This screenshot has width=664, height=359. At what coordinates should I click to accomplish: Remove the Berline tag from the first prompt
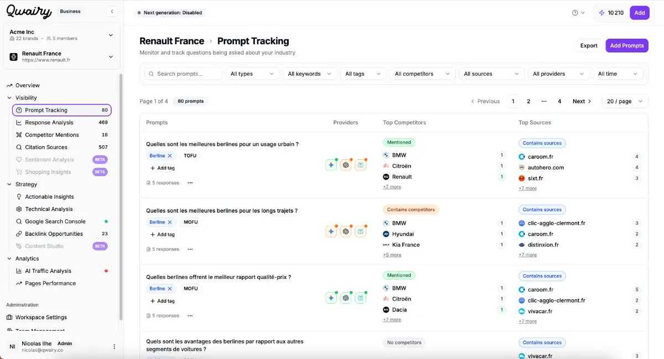tap(170, 156)
